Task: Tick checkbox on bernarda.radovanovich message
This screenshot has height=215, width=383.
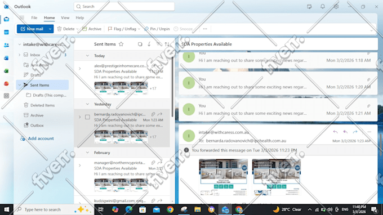Action: click(87, 117)
